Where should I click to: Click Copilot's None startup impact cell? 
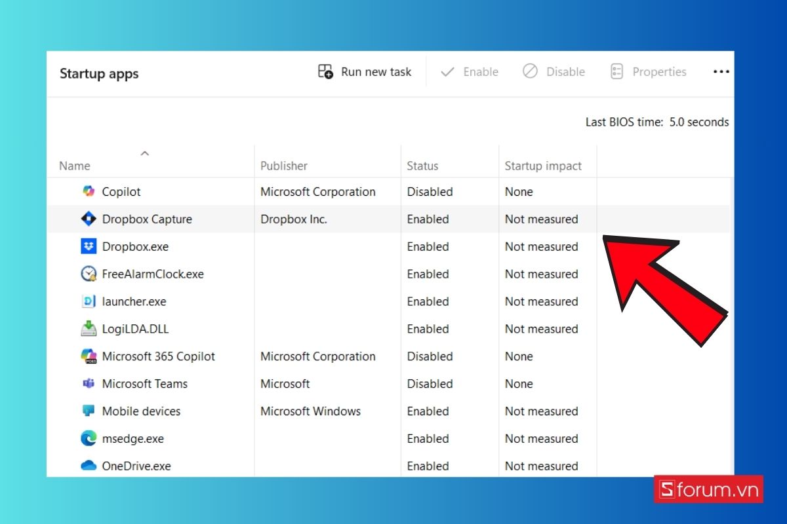[x=519, y=192]
